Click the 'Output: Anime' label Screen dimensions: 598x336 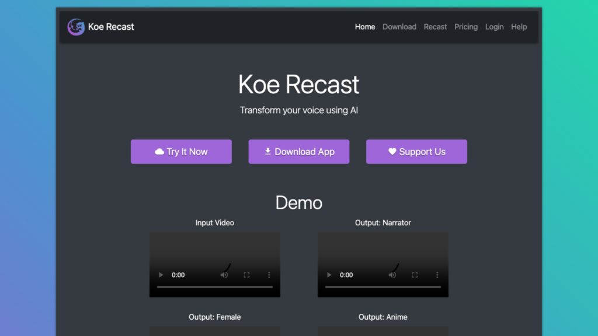click(x=383, y=317)
